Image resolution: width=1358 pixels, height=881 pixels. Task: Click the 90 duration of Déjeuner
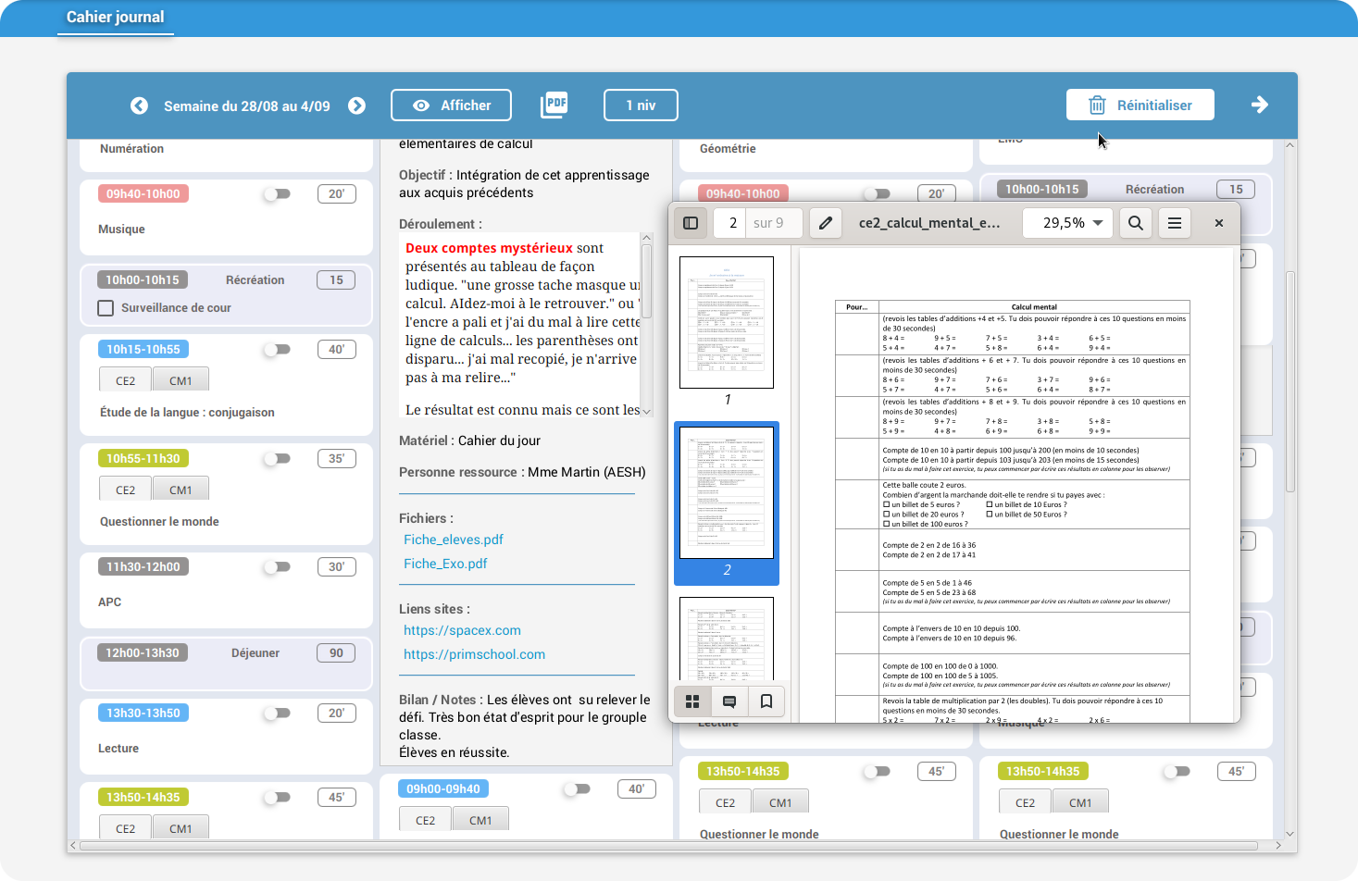pyautogui.click(x=336, y=652)
